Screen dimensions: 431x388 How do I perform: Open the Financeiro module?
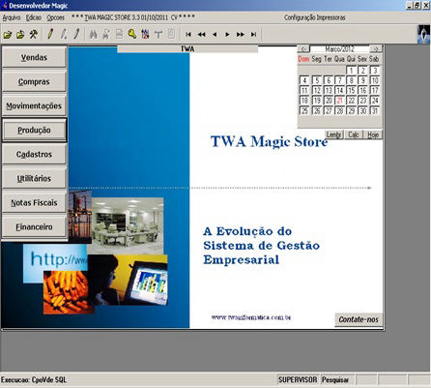pyautogui.click(x=34, y=226)
